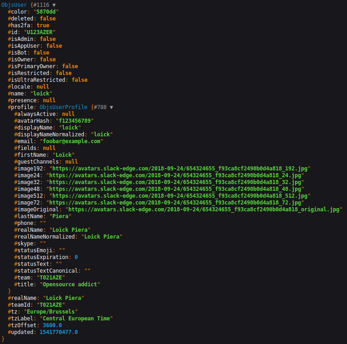Select profile #realName "Loïck Piera"
The width and height of the screenshot is (347, 344).
[70, 230]
